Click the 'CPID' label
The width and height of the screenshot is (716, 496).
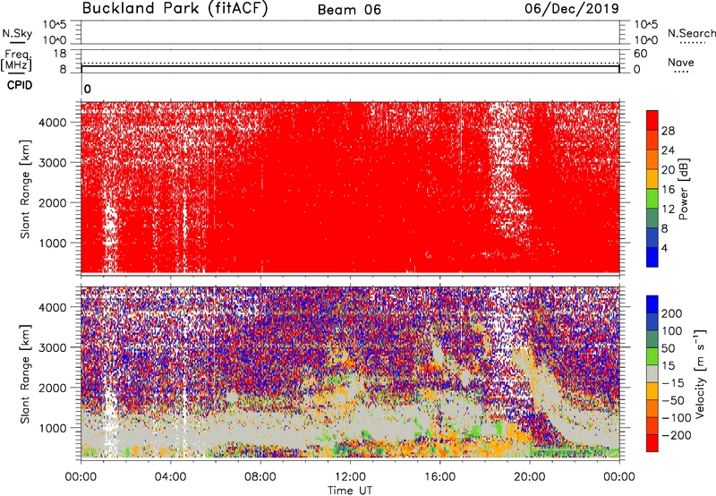coord(20,85)
